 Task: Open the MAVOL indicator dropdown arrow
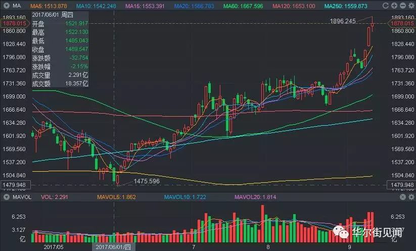pos(7,197)
